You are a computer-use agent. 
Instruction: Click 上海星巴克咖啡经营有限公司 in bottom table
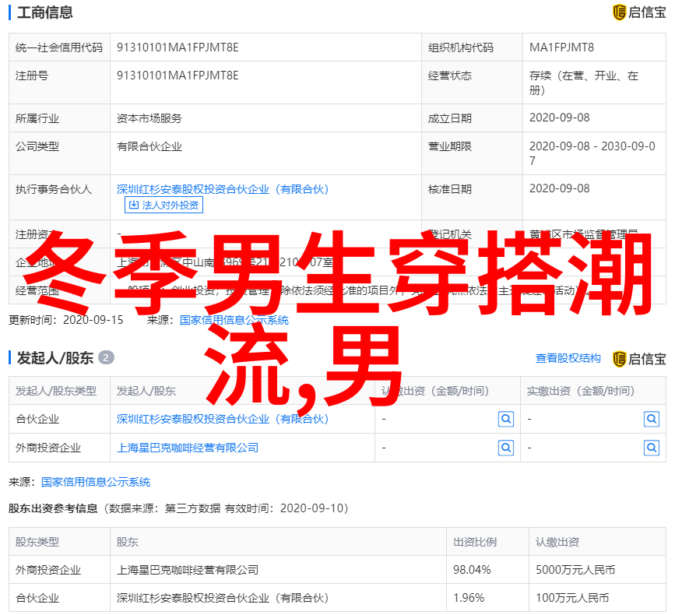coord(188,570)
